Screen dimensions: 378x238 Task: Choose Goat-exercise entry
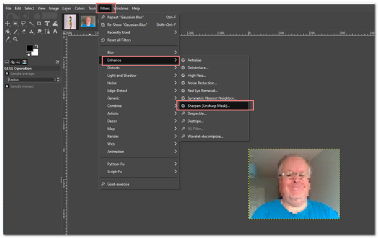tap(139, 184)
